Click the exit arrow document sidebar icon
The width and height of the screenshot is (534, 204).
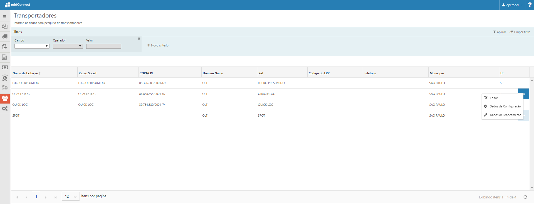[x=5, y=47]
